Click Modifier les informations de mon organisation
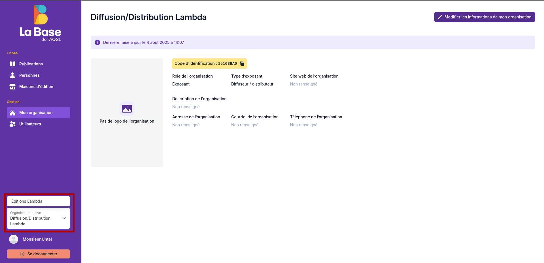 [484, 17]
